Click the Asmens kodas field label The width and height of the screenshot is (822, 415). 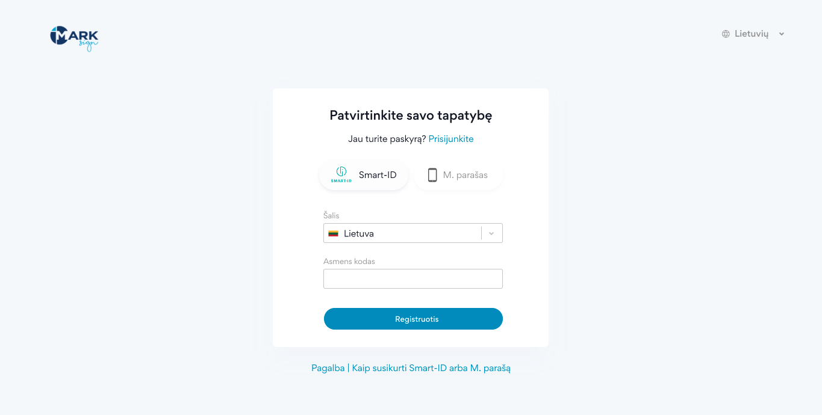click(x=349, y=262)
